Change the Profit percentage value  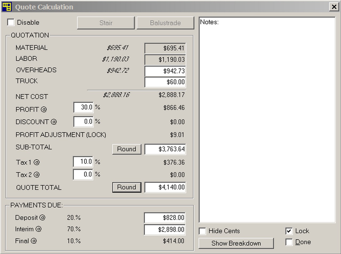point(83,107)
